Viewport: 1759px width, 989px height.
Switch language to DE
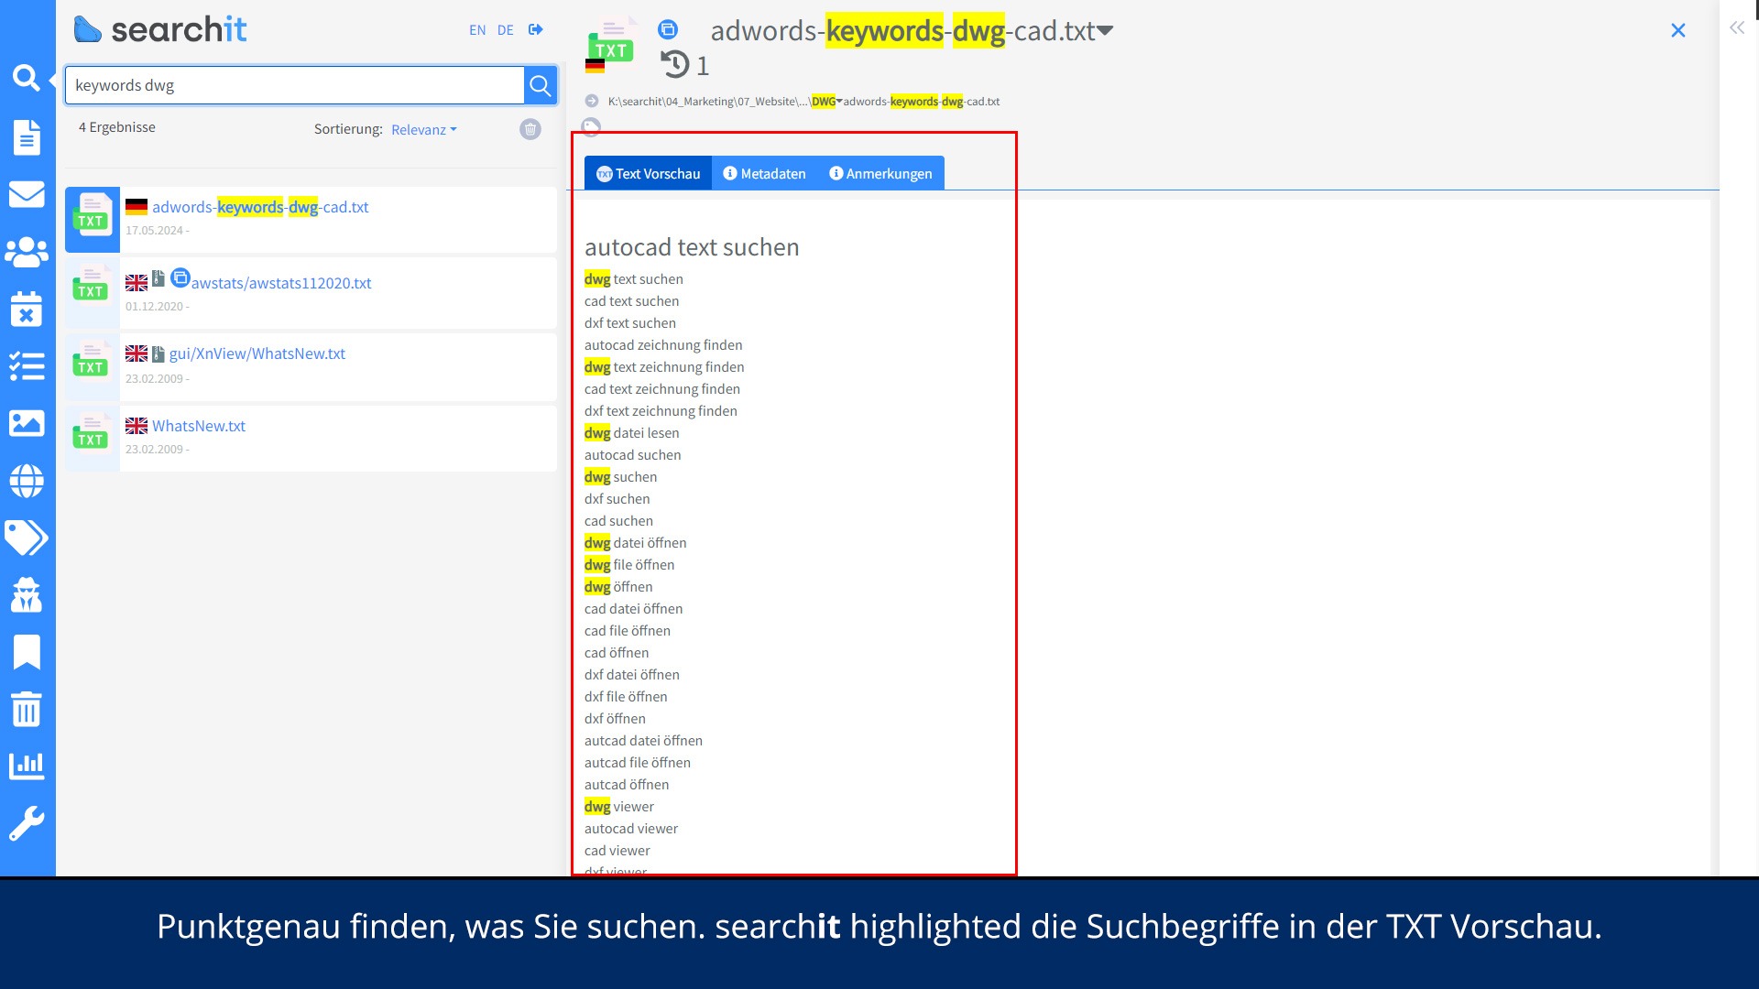506,30
